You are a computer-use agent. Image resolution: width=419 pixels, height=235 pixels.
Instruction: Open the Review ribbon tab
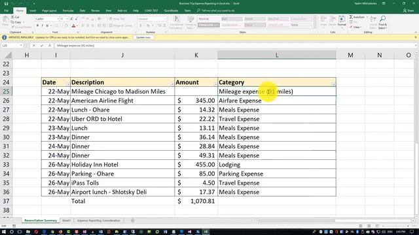click(96, 10)
